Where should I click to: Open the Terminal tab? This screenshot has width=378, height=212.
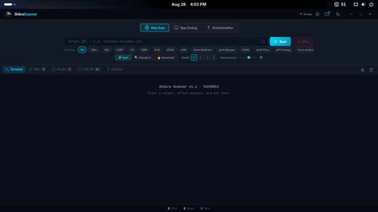(x=14, y=69)
